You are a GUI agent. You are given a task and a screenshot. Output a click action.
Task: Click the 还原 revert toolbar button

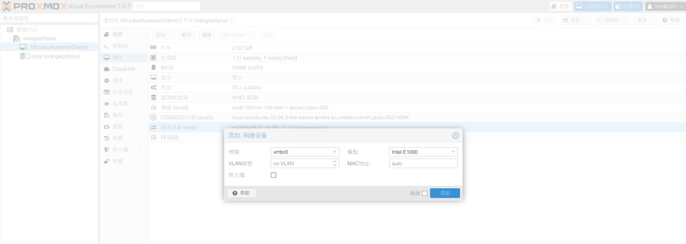(x=267, y=34)
